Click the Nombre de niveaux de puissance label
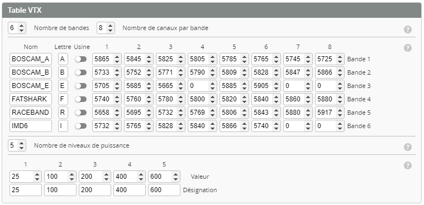The image size is (424, 205). tap(82, 145)
